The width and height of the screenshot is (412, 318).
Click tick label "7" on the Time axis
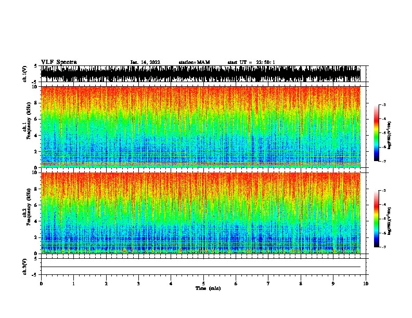[x=268, y=284]
